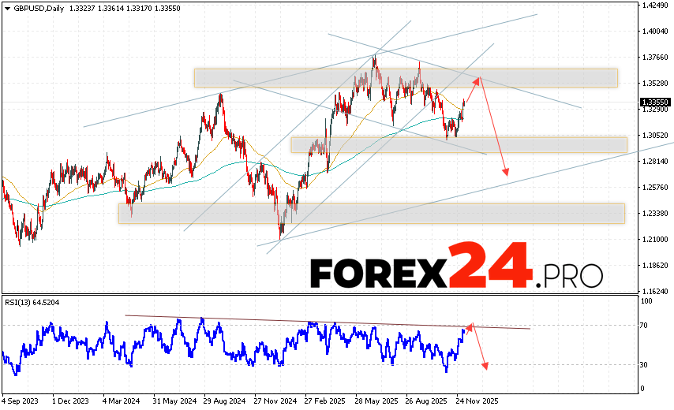Click the red arrowhead at RSI level 70

tap(470, 326)
